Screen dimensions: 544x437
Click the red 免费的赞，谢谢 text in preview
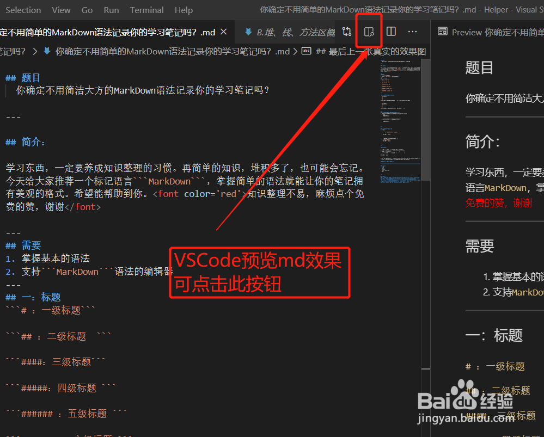tap(499, 203)
